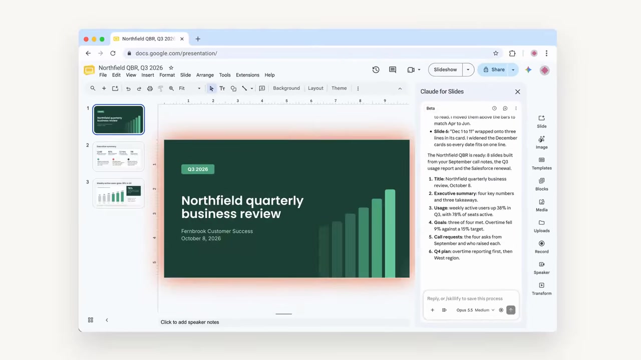Viewport: 641px width, 360px height.
Task: Open the Gemini sparkle icon
Action: click(528, 69)
